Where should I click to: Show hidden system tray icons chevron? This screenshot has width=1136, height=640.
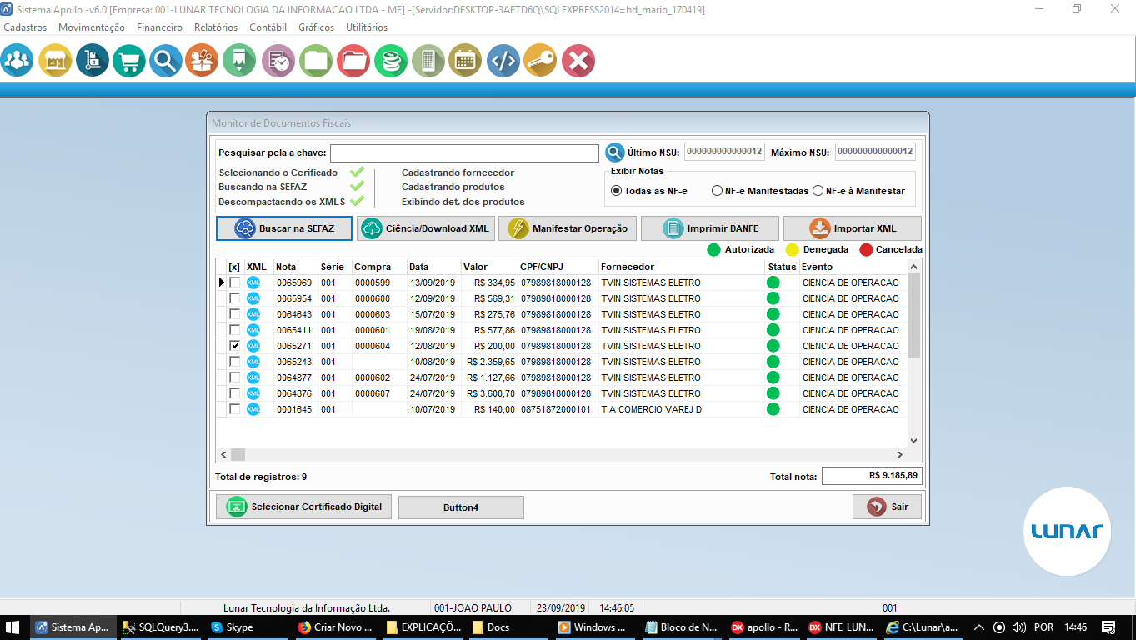pos(978,627)
